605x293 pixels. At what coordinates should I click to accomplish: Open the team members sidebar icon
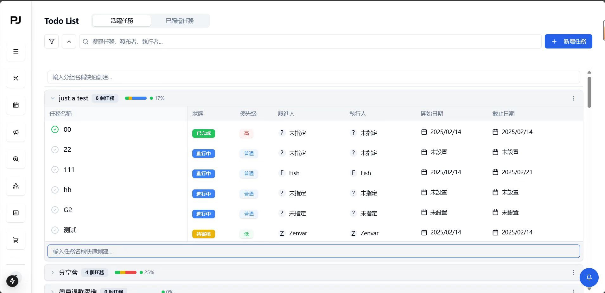pos(16,186)
